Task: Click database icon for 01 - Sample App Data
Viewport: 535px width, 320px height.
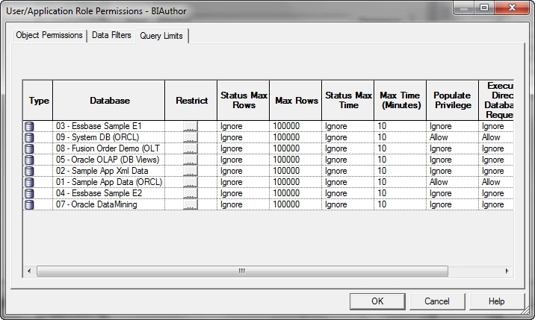Action: (x=29, y=182)
